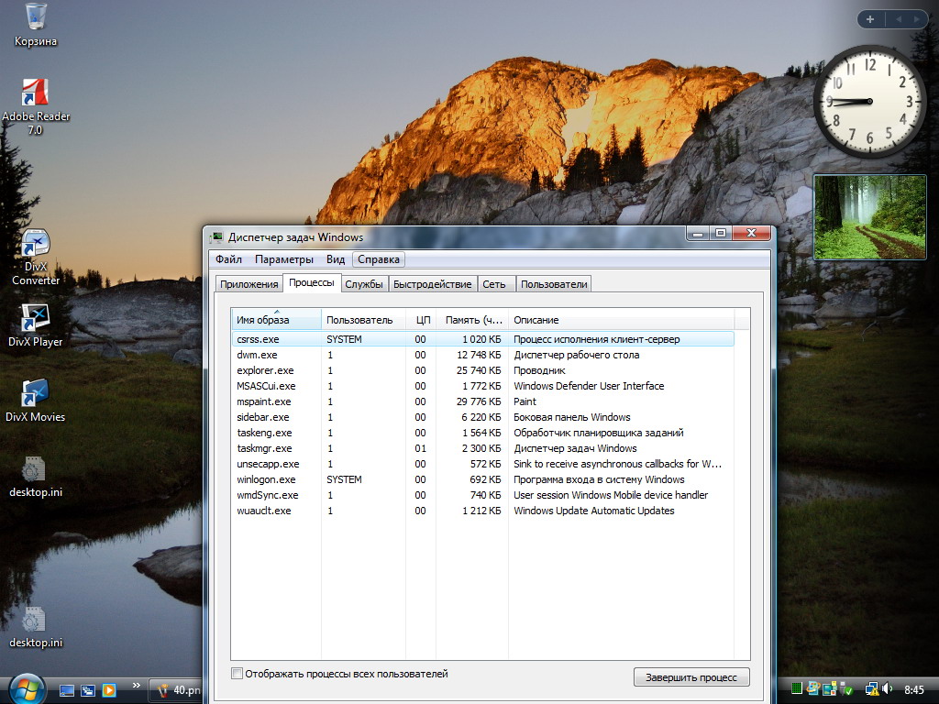Select the wmdSync.exe process row
The image size is (939, 704).
coord(482,494)
